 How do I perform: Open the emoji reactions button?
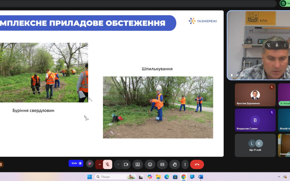pos(150,164)
